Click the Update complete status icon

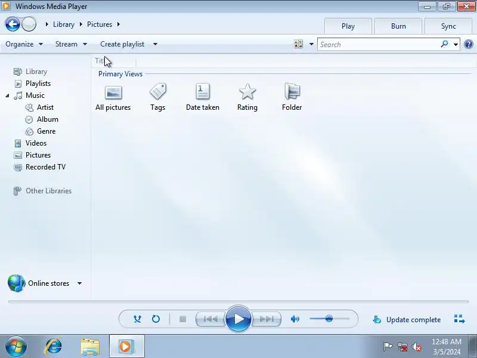tap(377, 320)
